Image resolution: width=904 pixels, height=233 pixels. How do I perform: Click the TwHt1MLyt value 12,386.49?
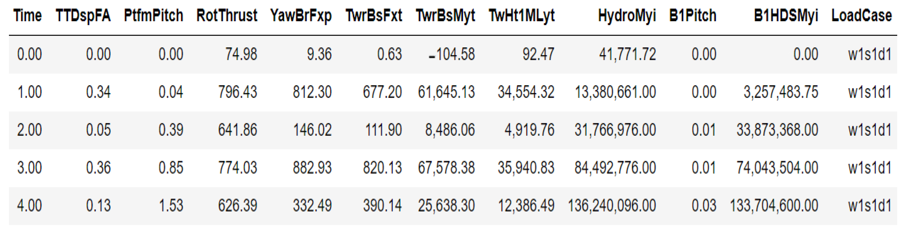click(x=526, y=206)
